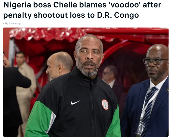Image resolution: width=171 pixels, height=139 pixels.
Task: Click the green left sleeve of jacket
Action: (39, 119)
